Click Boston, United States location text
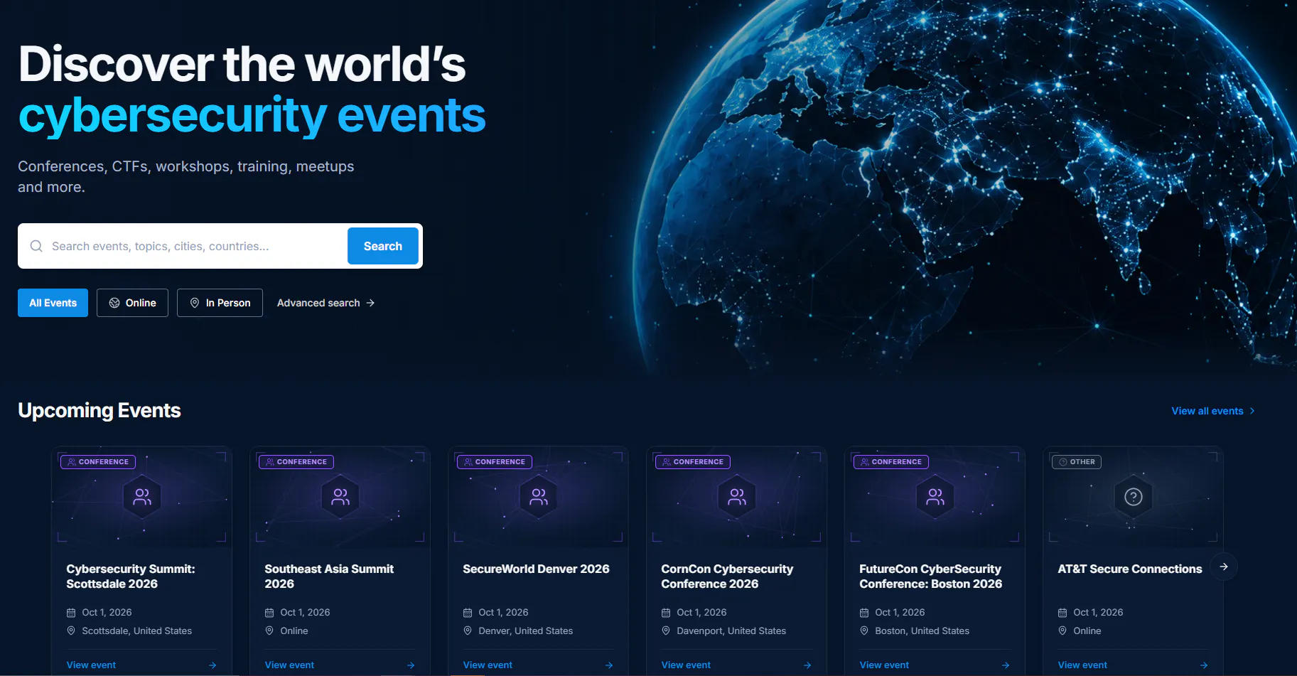 [922, 631]
